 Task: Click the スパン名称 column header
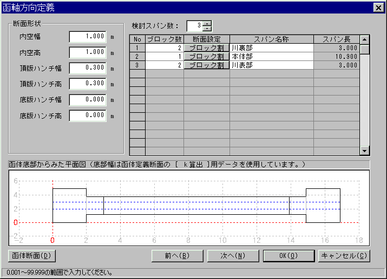272,39
